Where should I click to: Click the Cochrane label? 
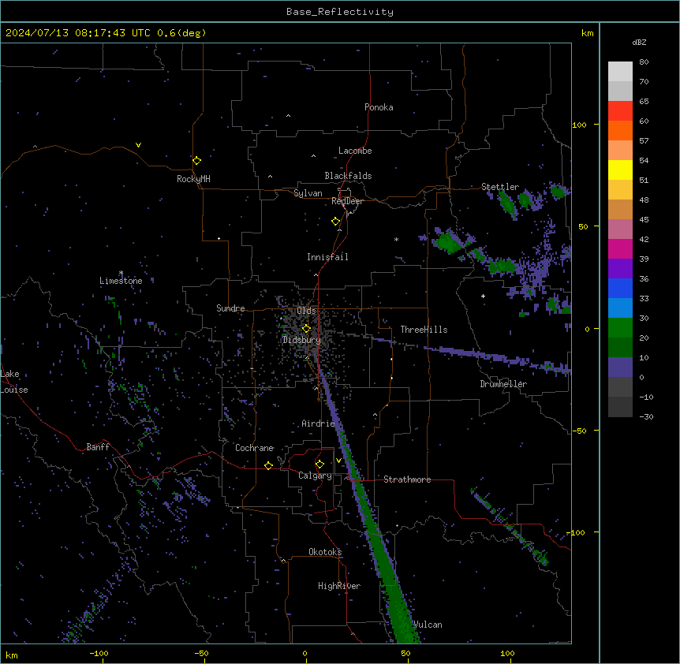tap(254, 448)
